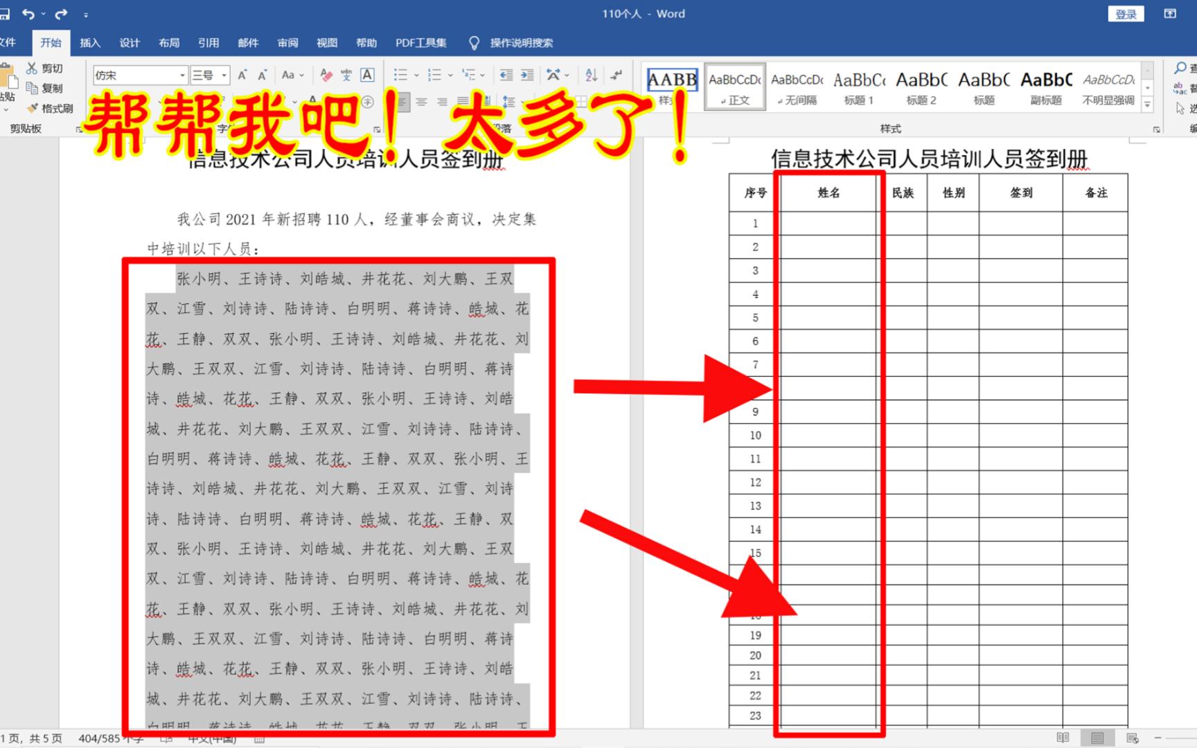Switch to the 插入 tab
The height and width of the screenshot is (748, 1197).
point(90,43)
